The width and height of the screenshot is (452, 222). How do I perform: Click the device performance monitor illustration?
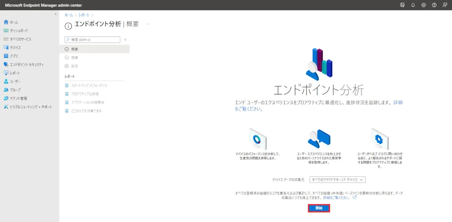pos(258,138)
